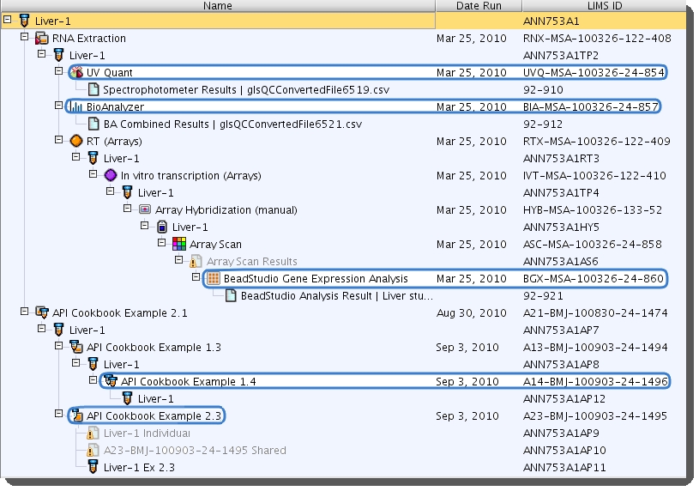Sort by the Name column header

[218, 6]
